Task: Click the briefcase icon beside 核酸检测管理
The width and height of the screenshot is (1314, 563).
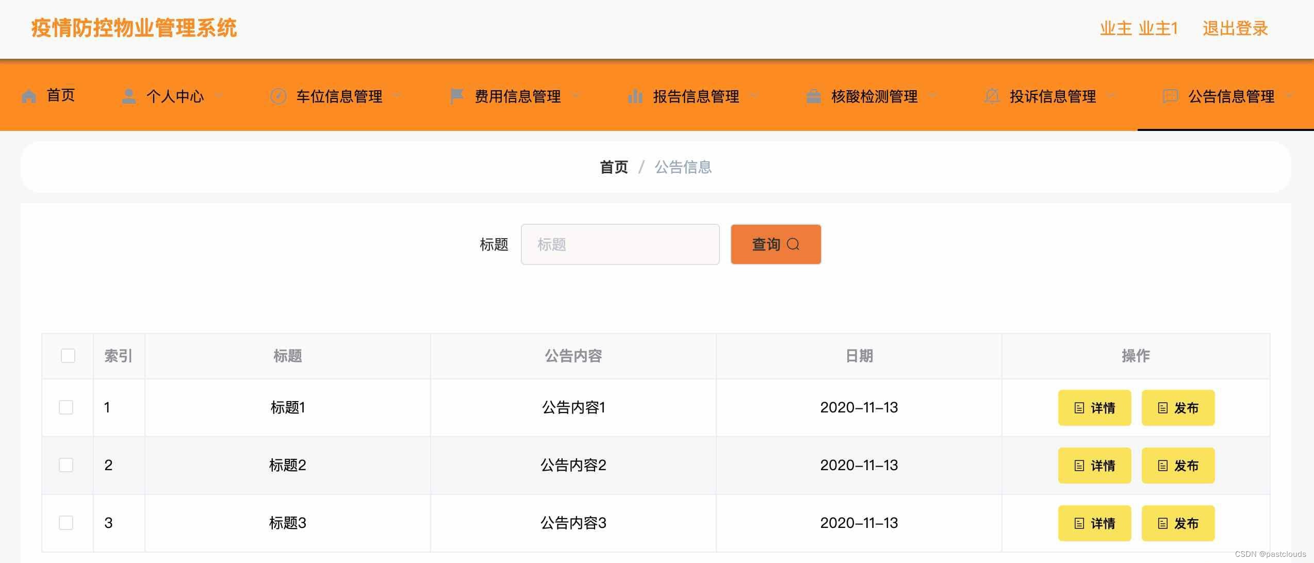Action: 814,96
